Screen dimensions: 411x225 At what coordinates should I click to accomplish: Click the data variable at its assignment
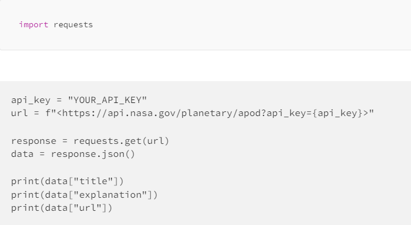22,154
